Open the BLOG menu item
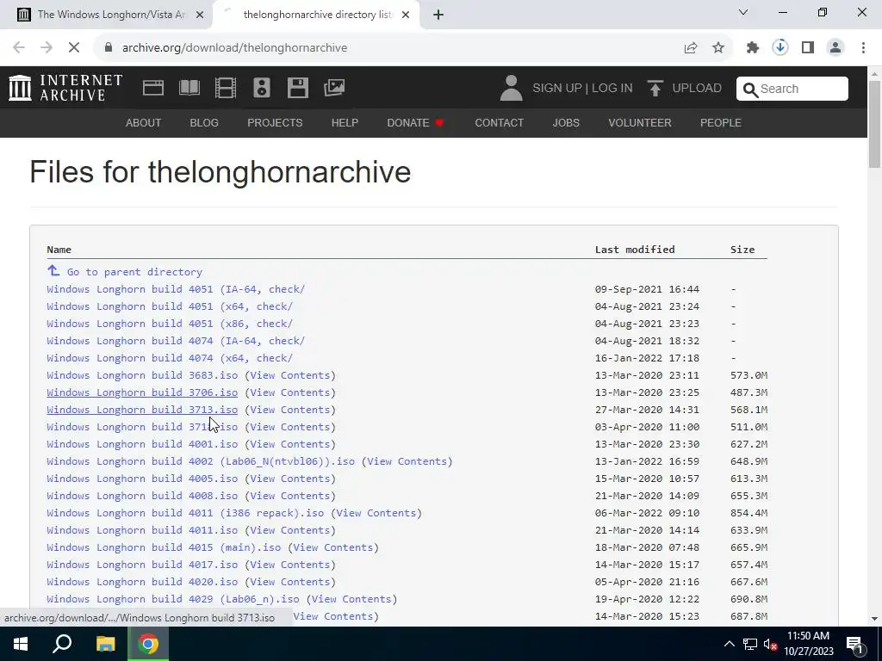Viewport: 882px width, 661px height. click(x=204, y=122)
